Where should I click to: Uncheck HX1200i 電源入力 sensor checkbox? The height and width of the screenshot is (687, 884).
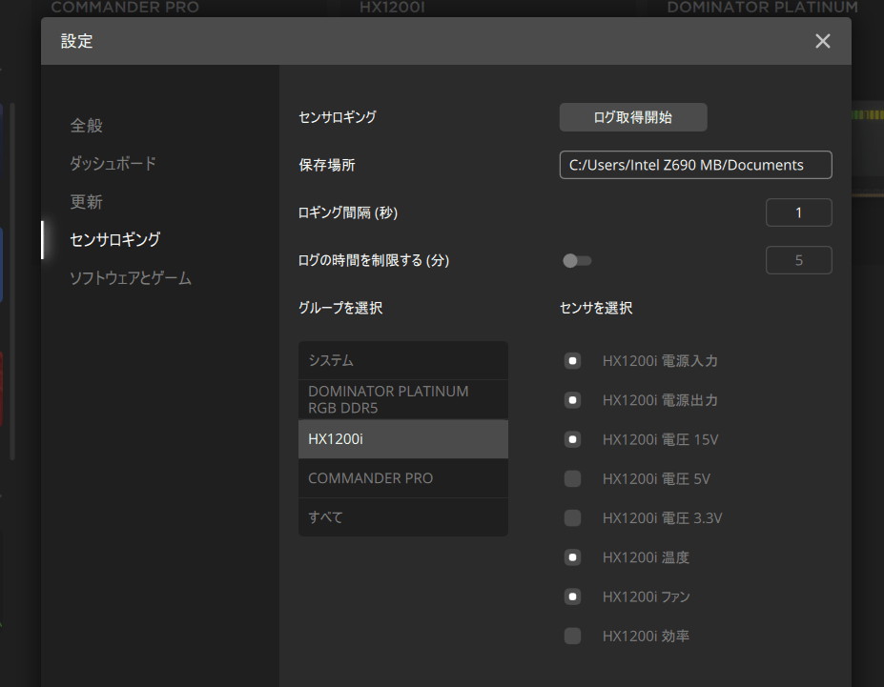[572, 361]
